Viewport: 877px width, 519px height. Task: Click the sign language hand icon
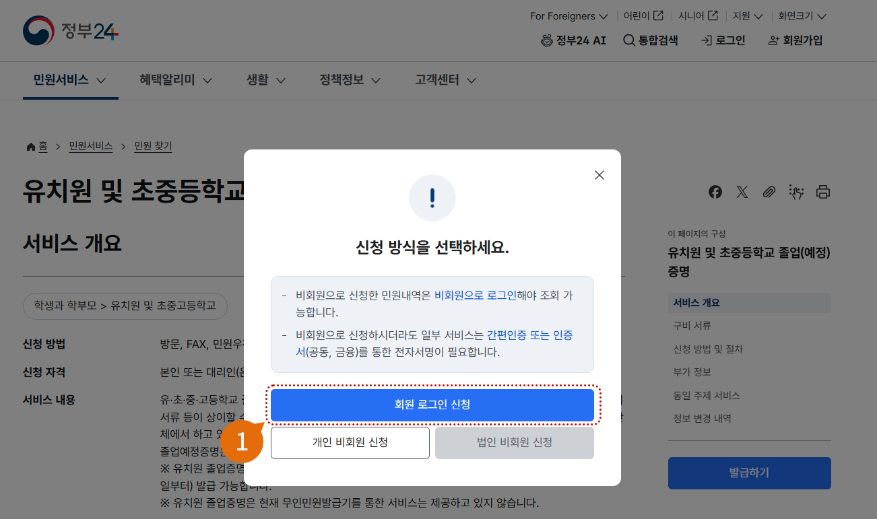tap(796, 192)
